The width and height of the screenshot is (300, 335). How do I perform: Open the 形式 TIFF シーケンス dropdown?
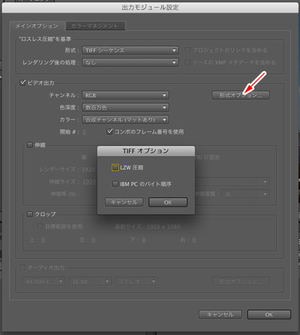click(x=130, y=50)
